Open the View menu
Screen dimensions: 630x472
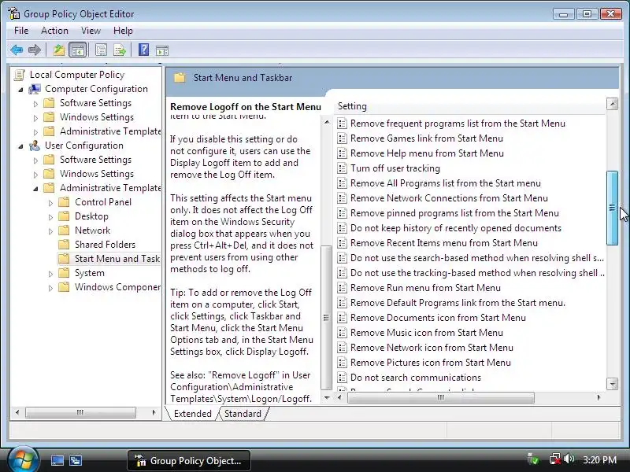91,31
